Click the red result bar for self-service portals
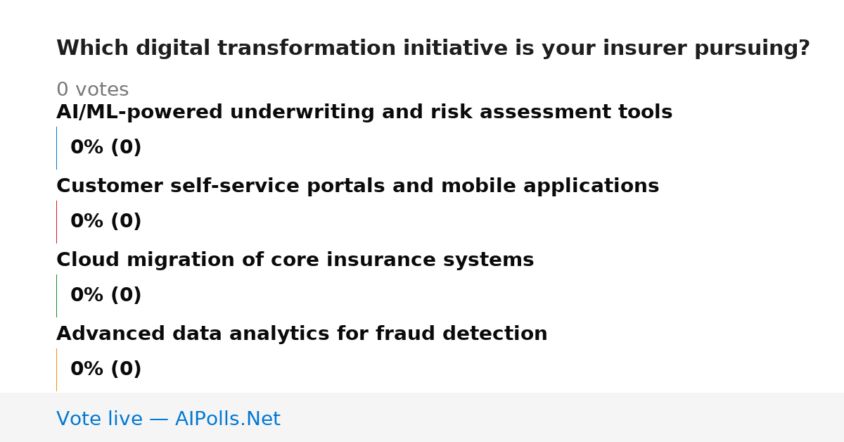844x442 pixels. pos(56,222)
